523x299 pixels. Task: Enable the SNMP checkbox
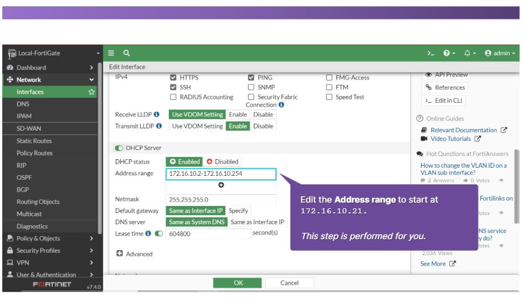(251, 87)
